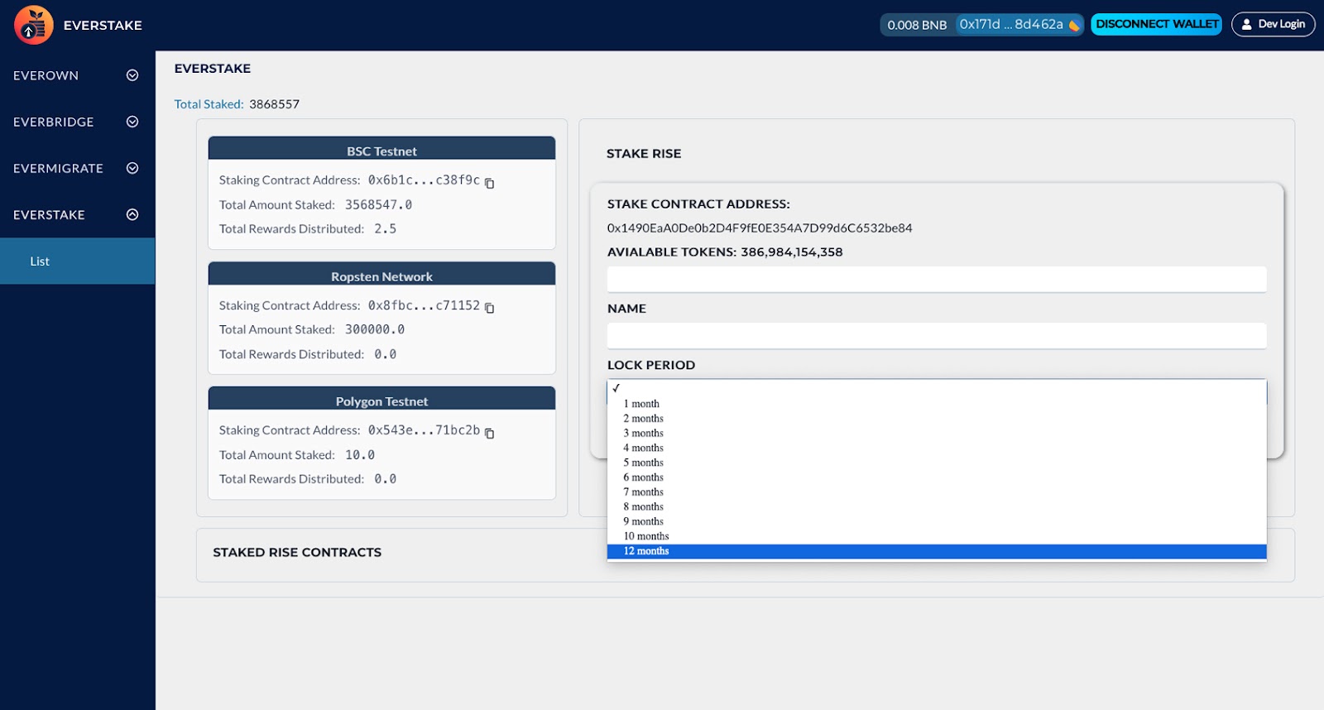Viewport: 1324px width, 710px height.
Task: Choose 8 months lock period
Action: click(x=937, y=506)
